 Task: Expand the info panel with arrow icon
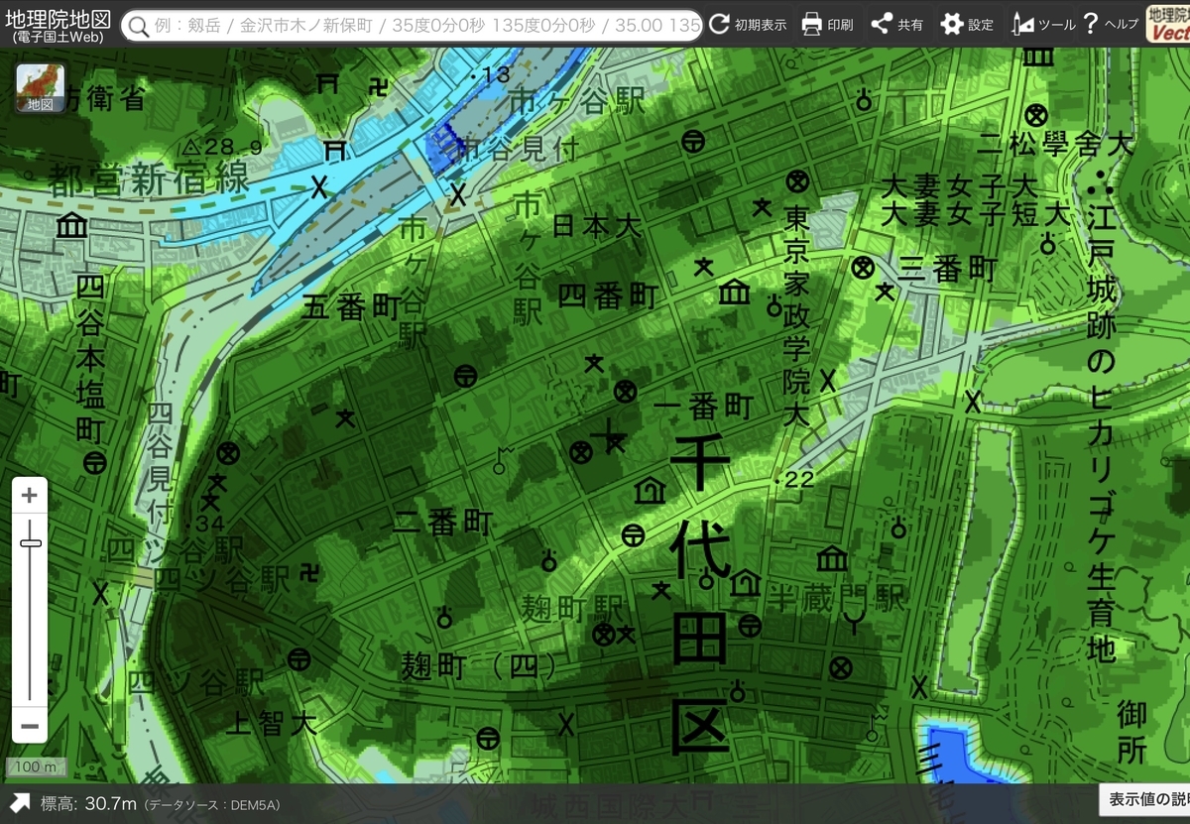coord(19,803)
